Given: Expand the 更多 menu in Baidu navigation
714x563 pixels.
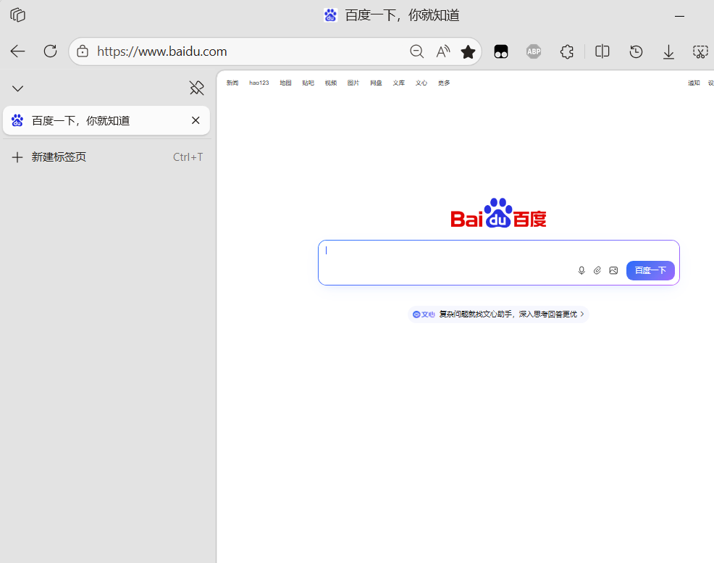Looking at the screenshot, I should click(443, 83).
